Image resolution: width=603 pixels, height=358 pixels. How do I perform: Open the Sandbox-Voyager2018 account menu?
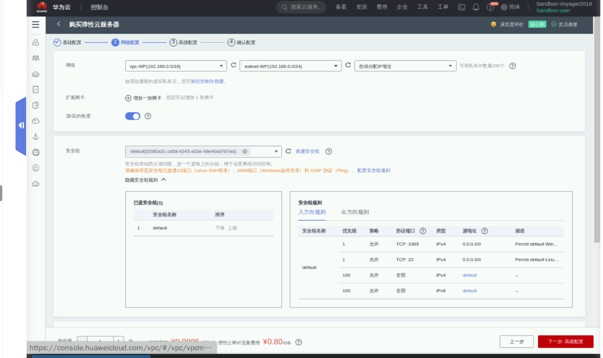click(x=564, y=7)
